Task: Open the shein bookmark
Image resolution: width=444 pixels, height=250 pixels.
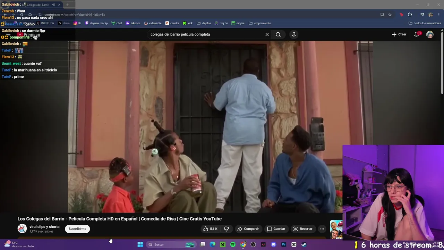Action: pyautogui.click(x=64, y=23)
